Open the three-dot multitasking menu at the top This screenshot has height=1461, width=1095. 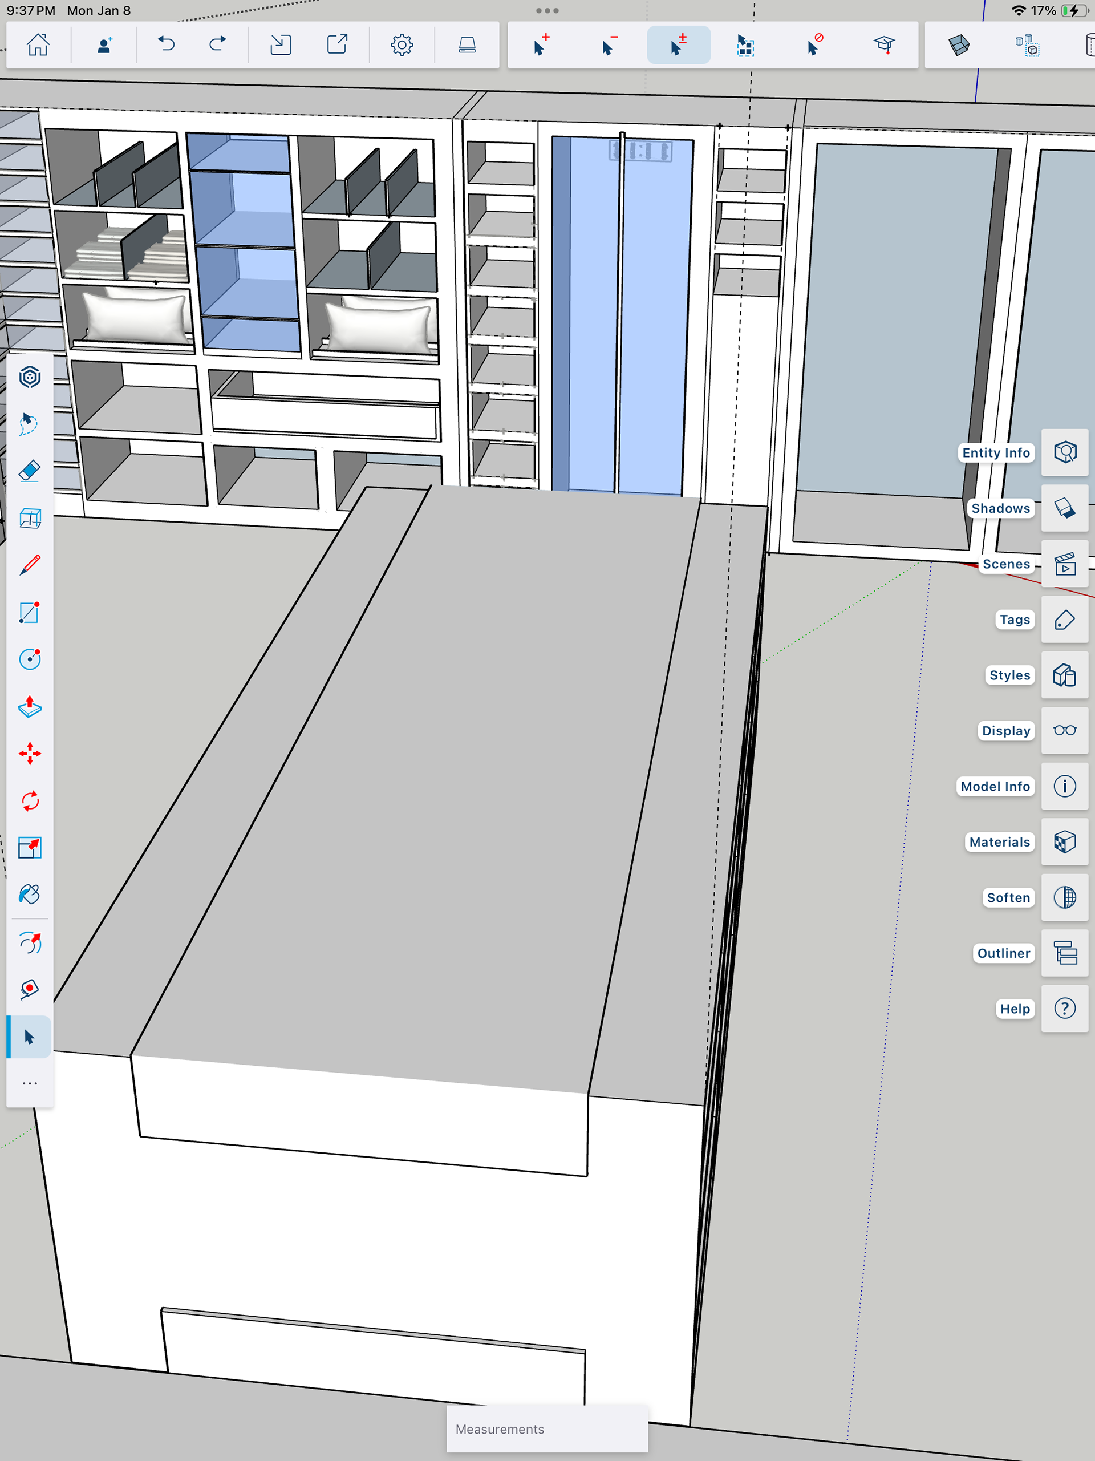[x=547, y=11]
